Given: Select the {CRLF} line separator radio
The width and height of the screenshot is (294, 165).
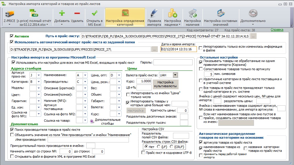Looking at the screenshot, I should pyautogui.click(x=171, y=147).
